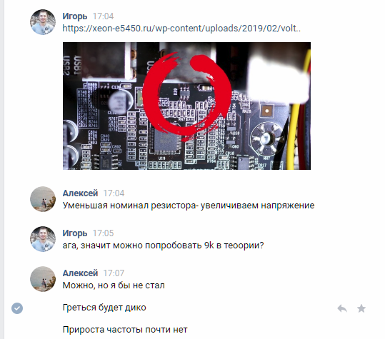Open Игорь's avatar on the 17:04 message

43,22
